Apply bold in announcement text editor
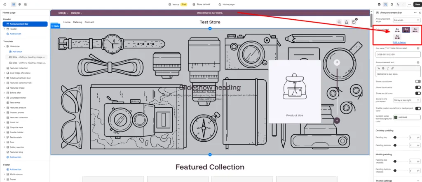 coord(383,68)
